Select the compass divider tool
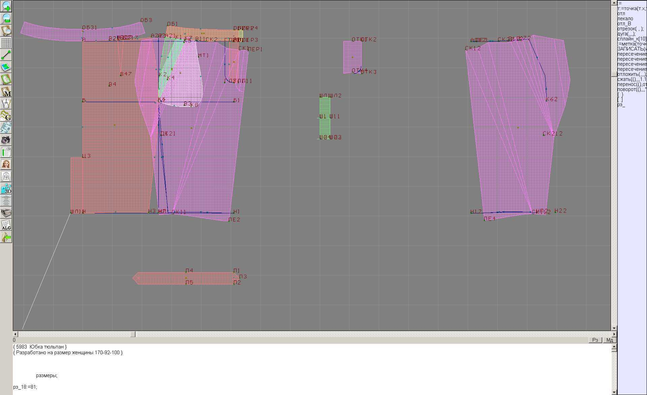This screenshot has width=647, height=395. (x=6, y=103)
